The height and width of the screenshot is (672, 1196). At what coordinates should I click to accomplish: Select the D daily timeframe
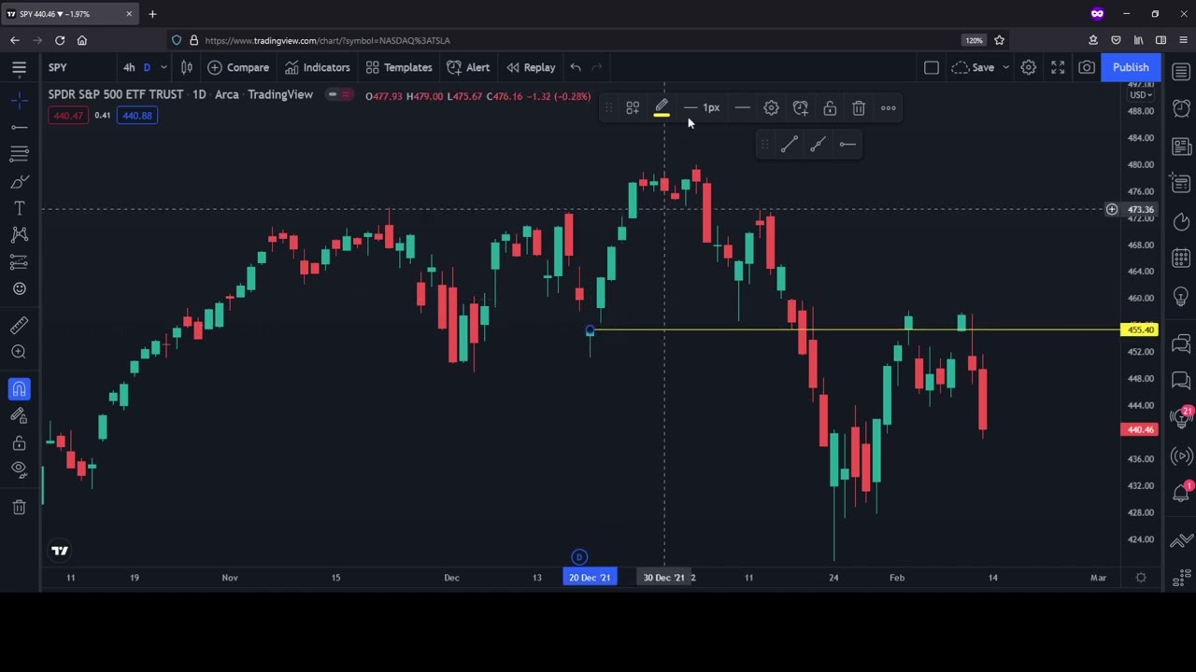click(x=147, y=67)
